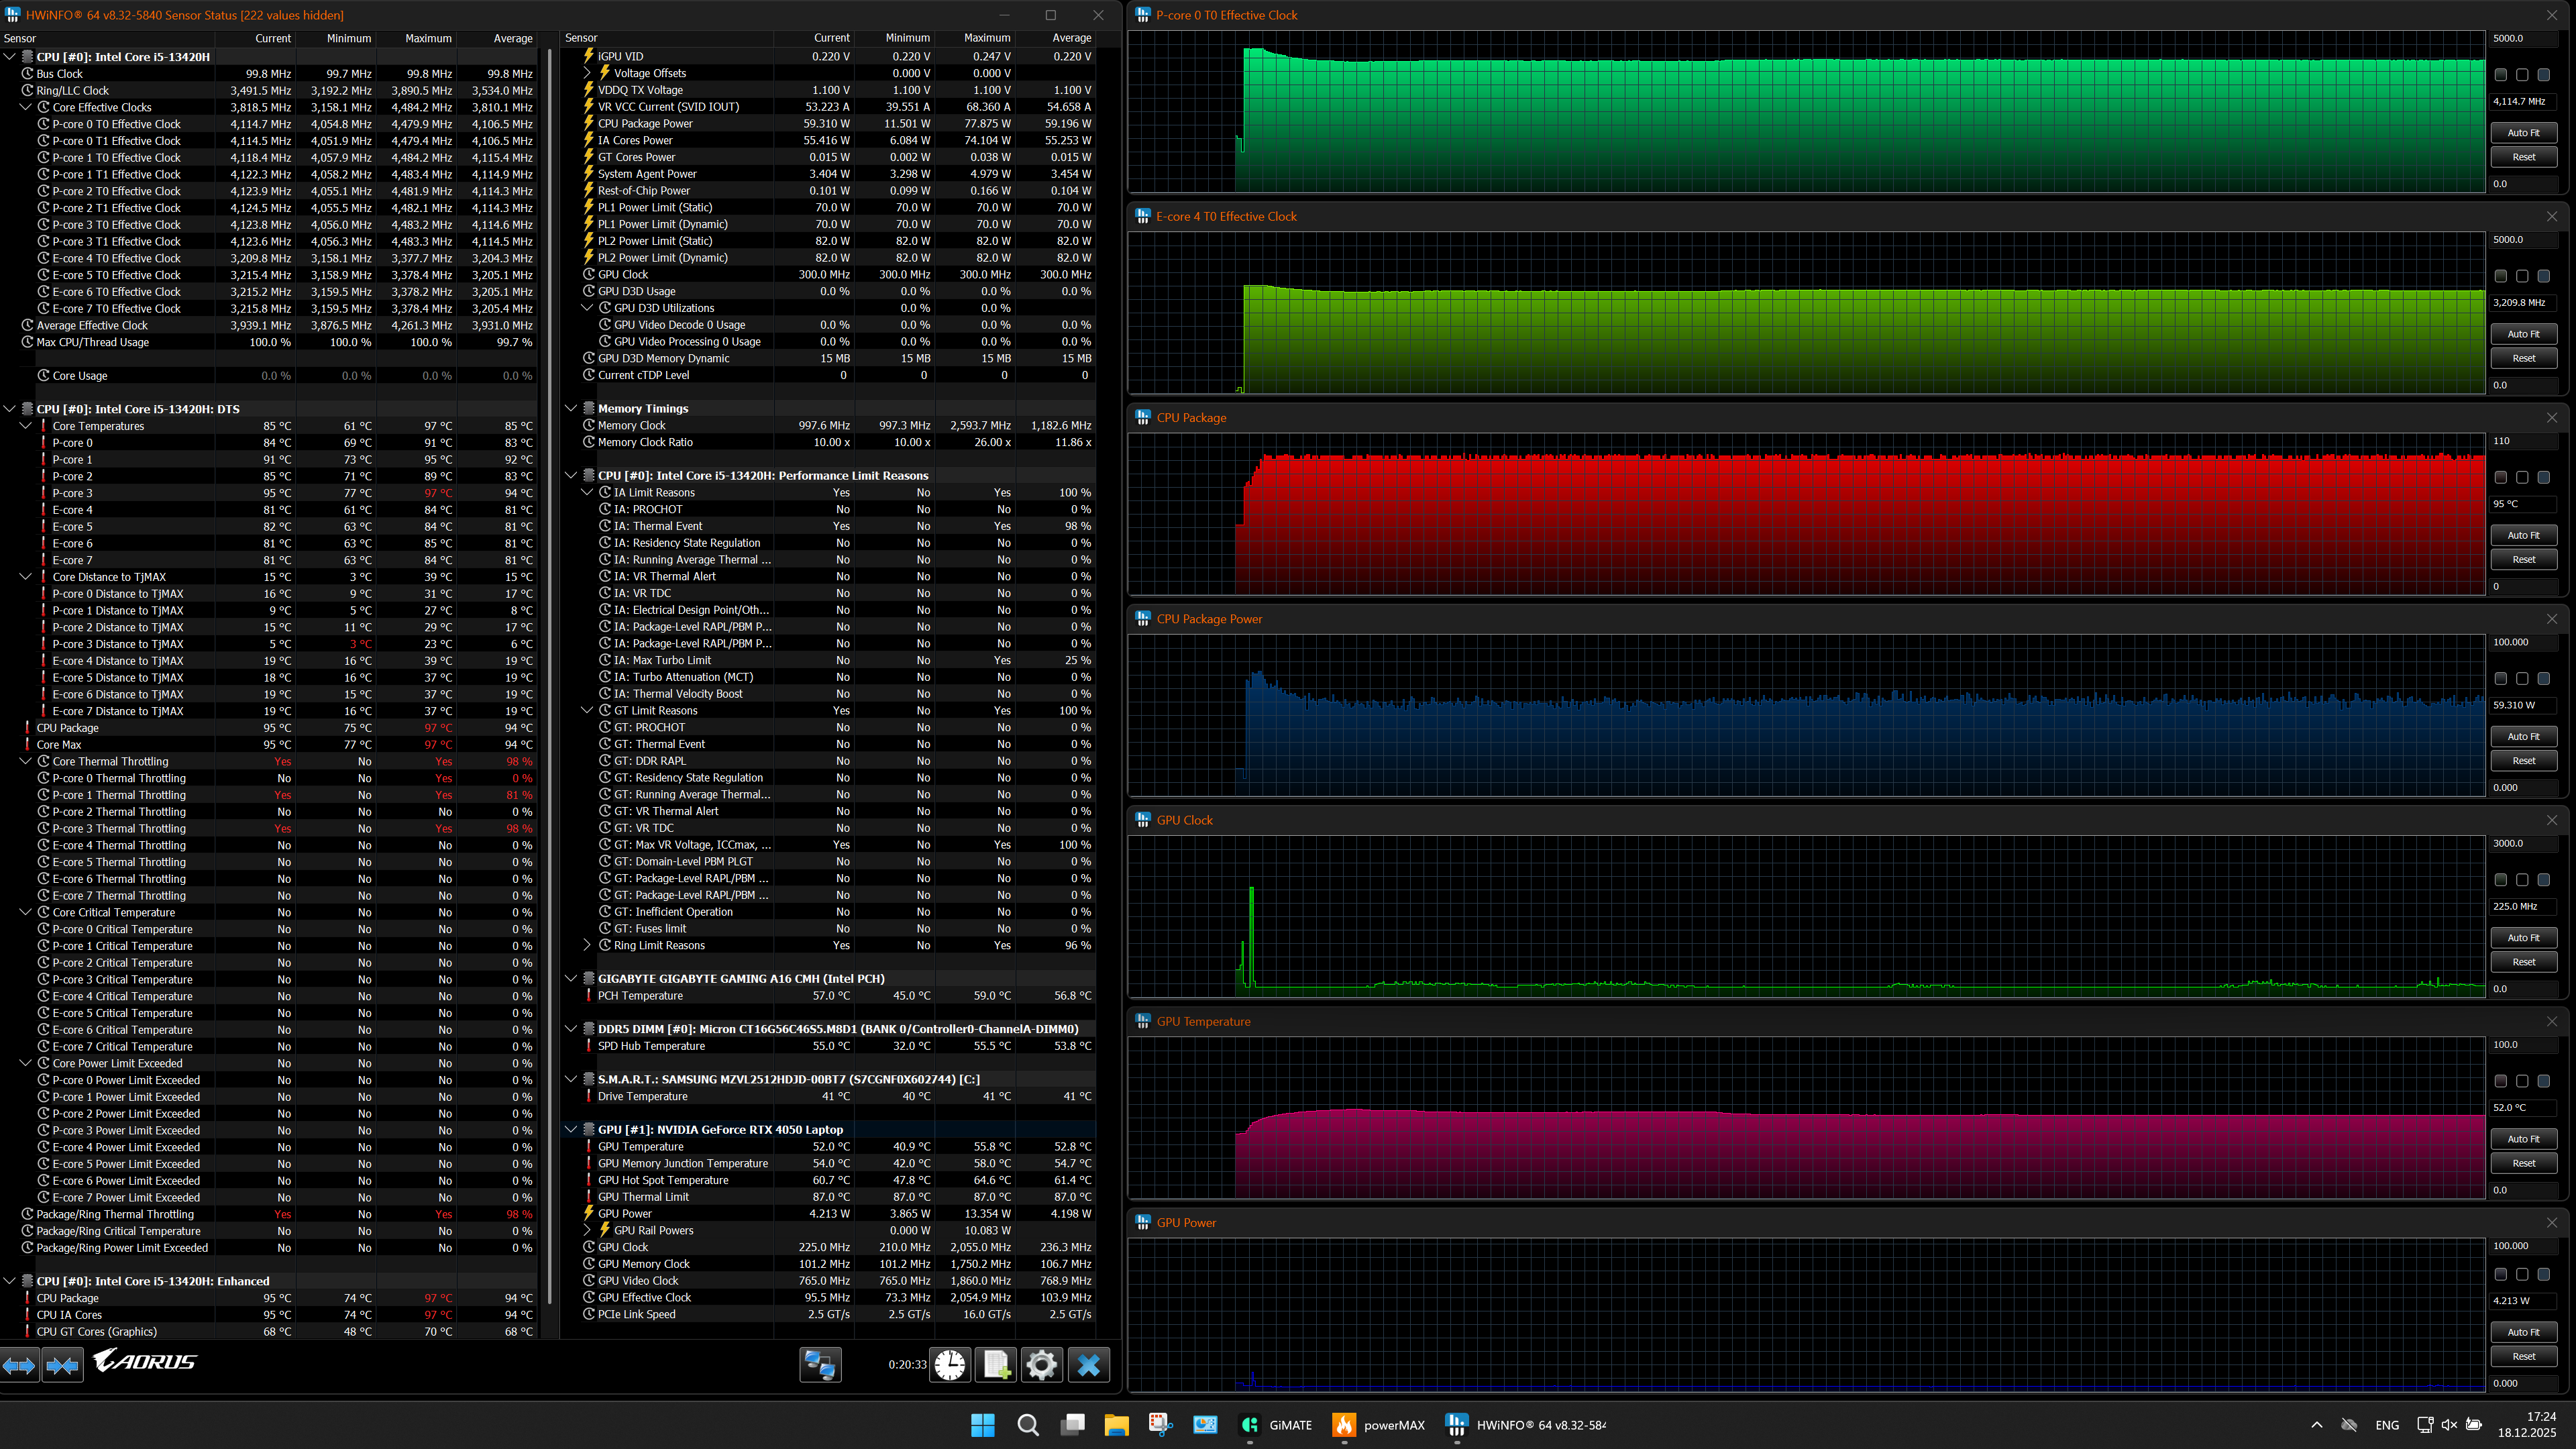2576x1449 pixels.
Task: Toggle first checkbox in P-core 0 graph panel
Action: 2501,75
